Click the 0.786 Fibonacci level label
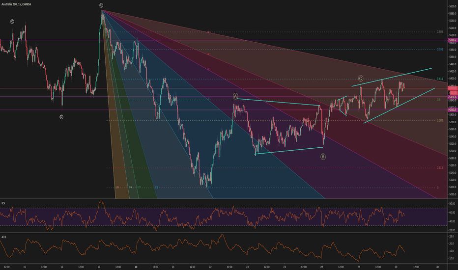The width and height of the screenshot is (458, 270). [x=440, y=49]
